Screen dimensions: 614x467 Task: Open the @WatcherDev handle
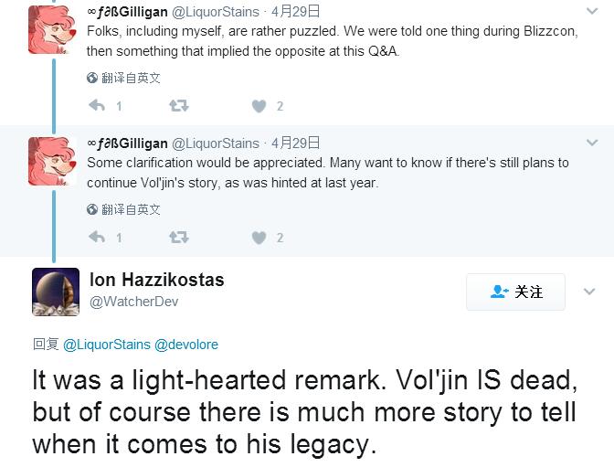(x=133, y=302)
